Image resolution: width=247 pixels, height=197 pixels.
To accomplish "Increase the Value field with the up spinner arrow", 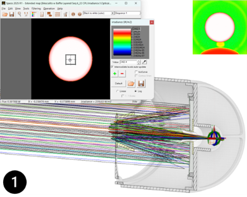I will (139, 61).
